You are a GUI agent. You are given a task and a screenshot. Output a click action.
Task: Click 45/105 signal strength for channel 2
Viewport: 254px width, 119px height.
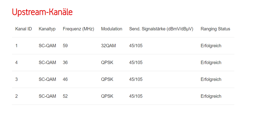click(136, 96)
